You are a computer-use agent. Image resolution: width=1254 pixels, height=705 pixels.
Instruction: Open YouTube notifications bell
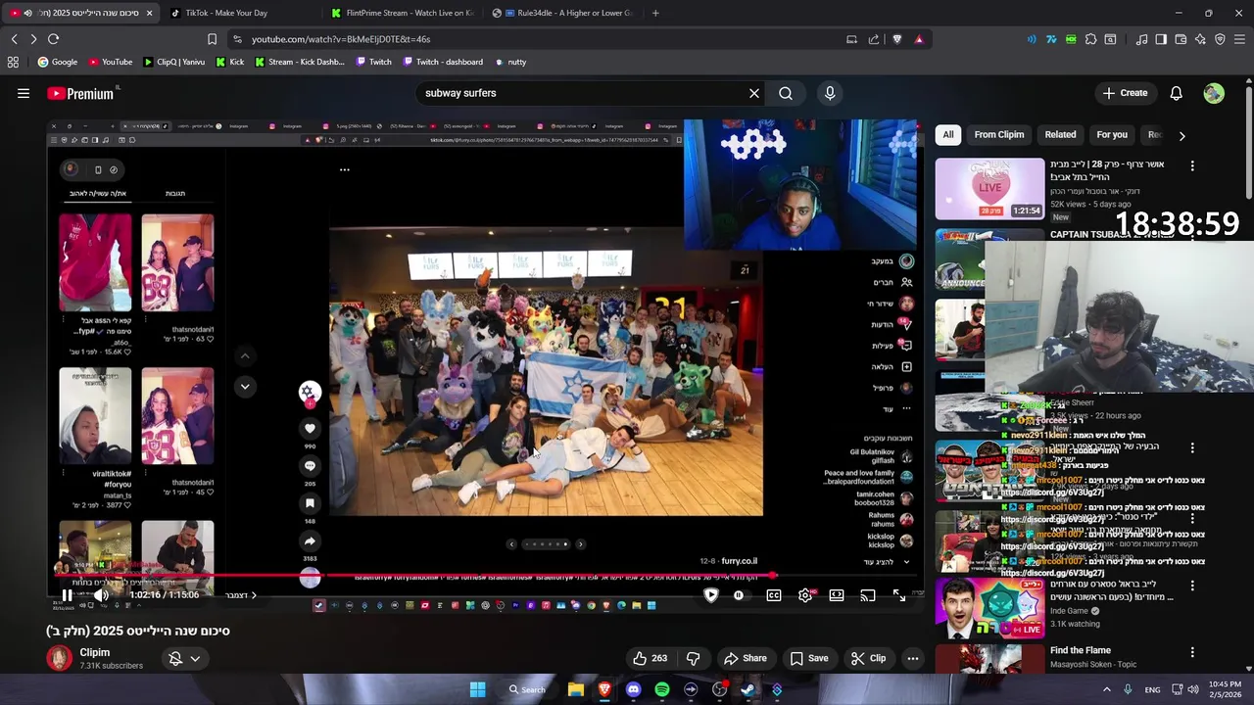(1177, 93)
